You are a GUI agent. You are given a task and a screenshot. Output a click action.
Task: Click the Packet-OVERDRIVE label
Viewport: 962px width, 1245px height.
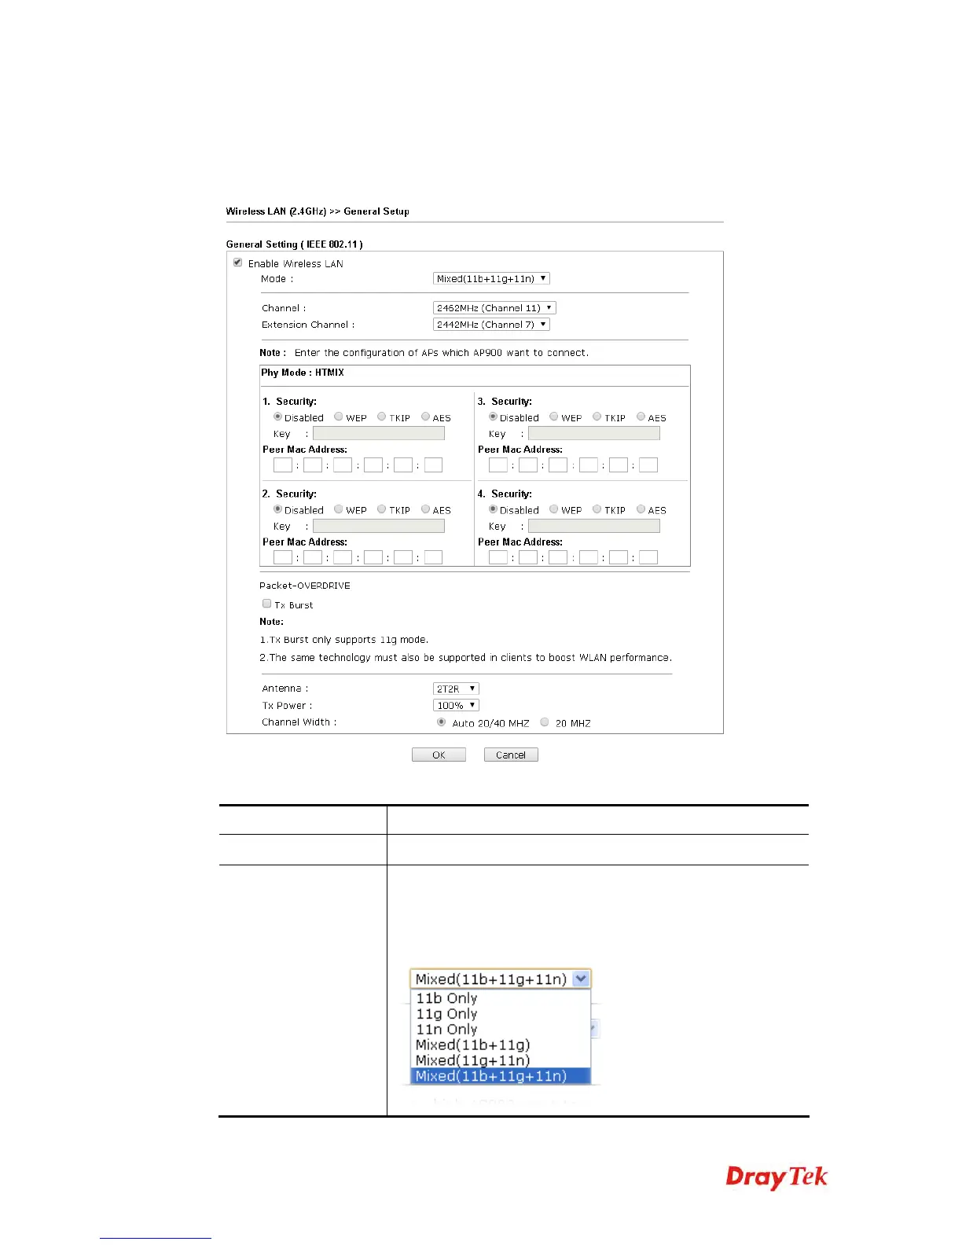click(x=305, y=586)
